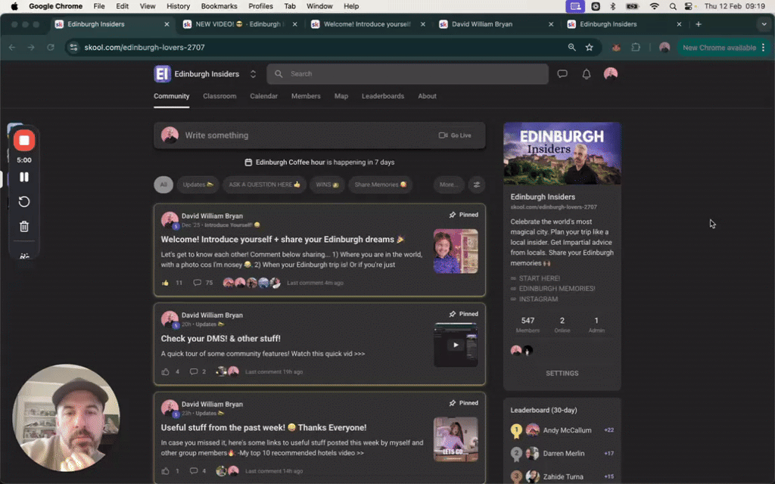Pause the screen recording
Image resolution: width=775 pixels, height=484 pixels.
[23, 177]
